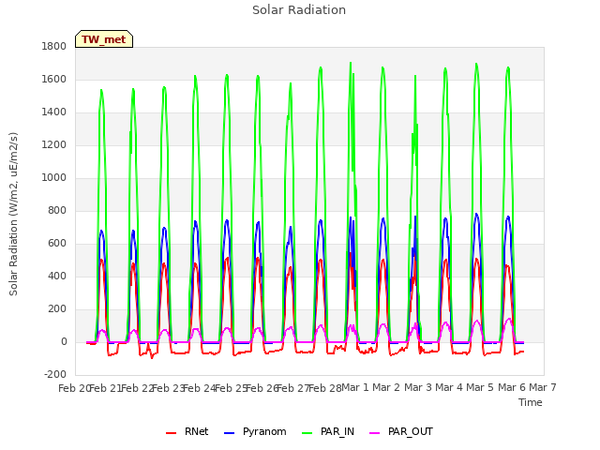
Task: Click the green PAR_IN legend swatch
Action: 307,433
